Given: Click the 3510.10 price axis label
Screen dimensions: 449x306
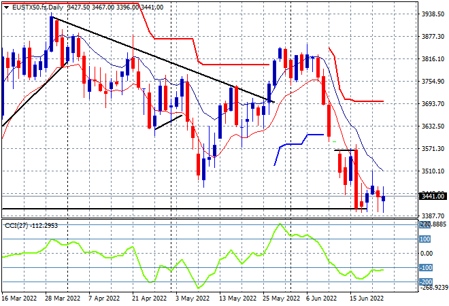Looking at the screenshot, I should click(433, 171).
